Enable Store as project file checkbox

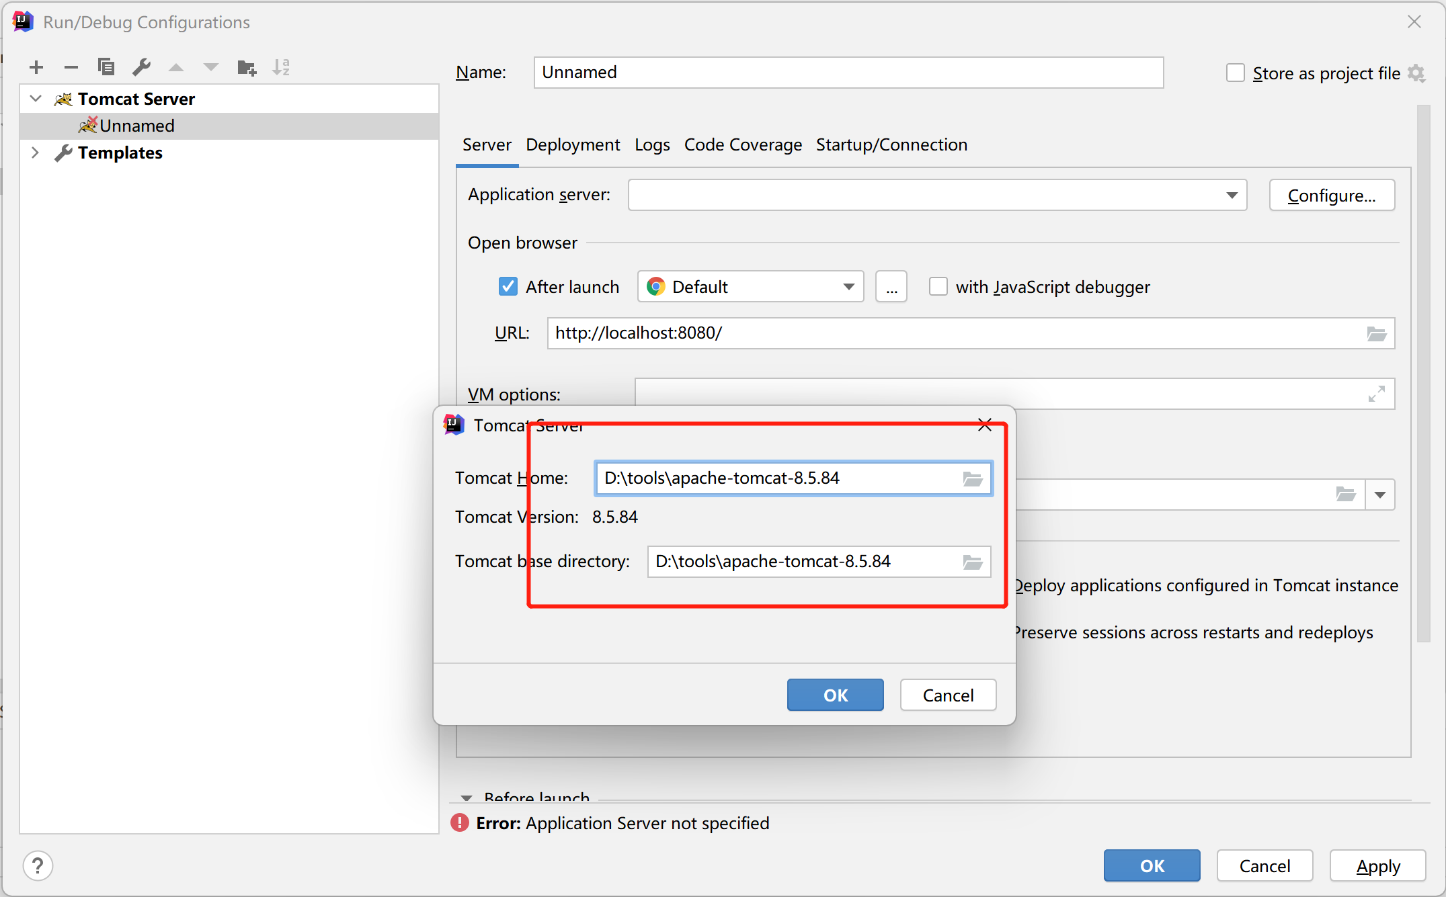coord(1235,73)
